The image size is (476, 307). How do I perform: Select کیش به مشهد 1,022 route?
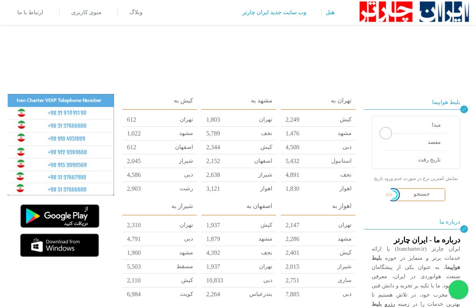pos(160,134)
